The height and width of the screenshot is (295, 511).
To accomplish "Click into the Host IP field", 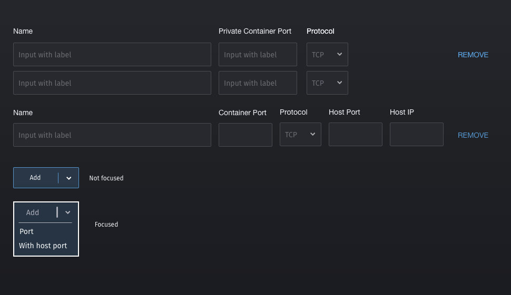I will pyautogui.click(x=416, y=135).
